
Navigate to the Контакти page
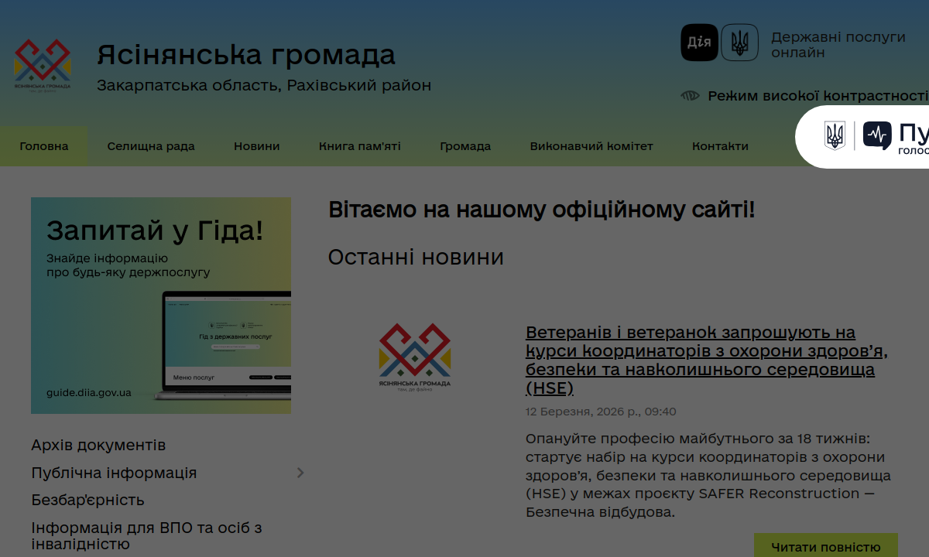click(720, 146)
